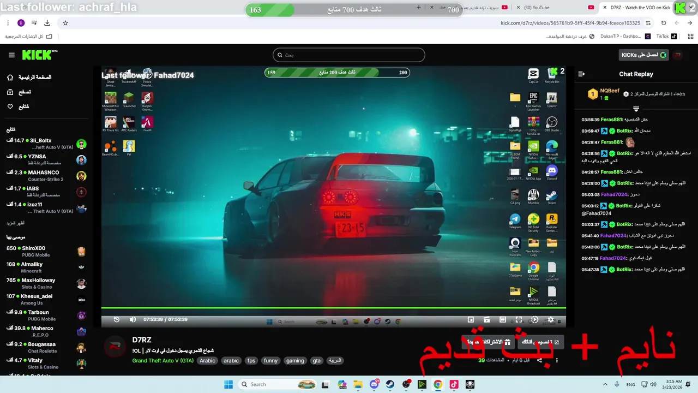
Task: Open the Kick hamburger menu
Action: click(x=11, y=55)
